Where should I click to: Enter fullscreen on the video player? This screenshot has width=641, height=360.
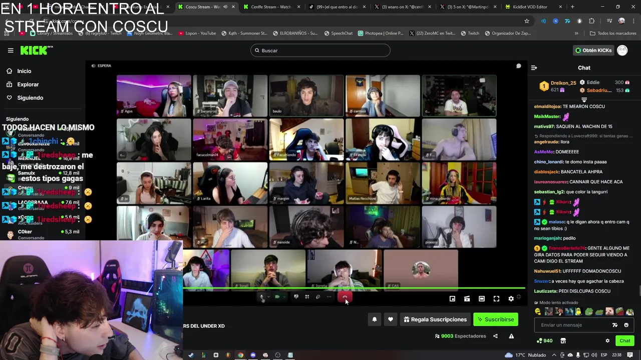tap(496, 298)
